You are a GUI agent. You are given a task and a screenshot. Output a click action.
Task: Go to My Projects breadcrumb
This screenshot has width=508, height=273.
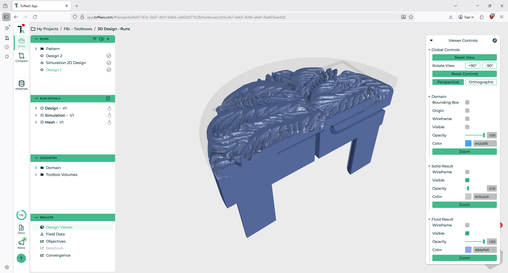[x=47, y=29]
